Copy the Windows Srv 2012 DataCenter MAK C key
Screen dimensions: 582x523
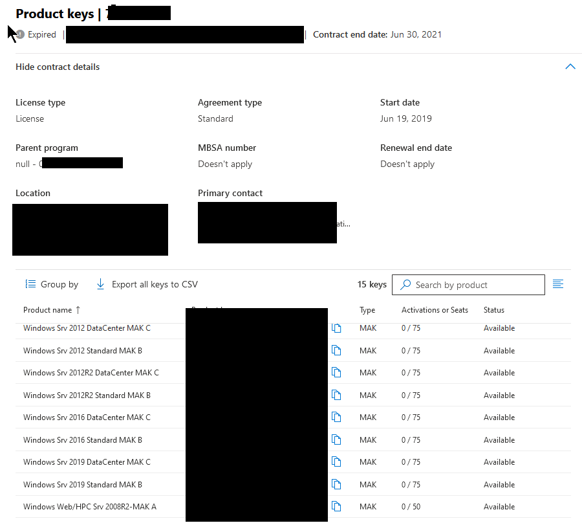click(x=336, y=328)
